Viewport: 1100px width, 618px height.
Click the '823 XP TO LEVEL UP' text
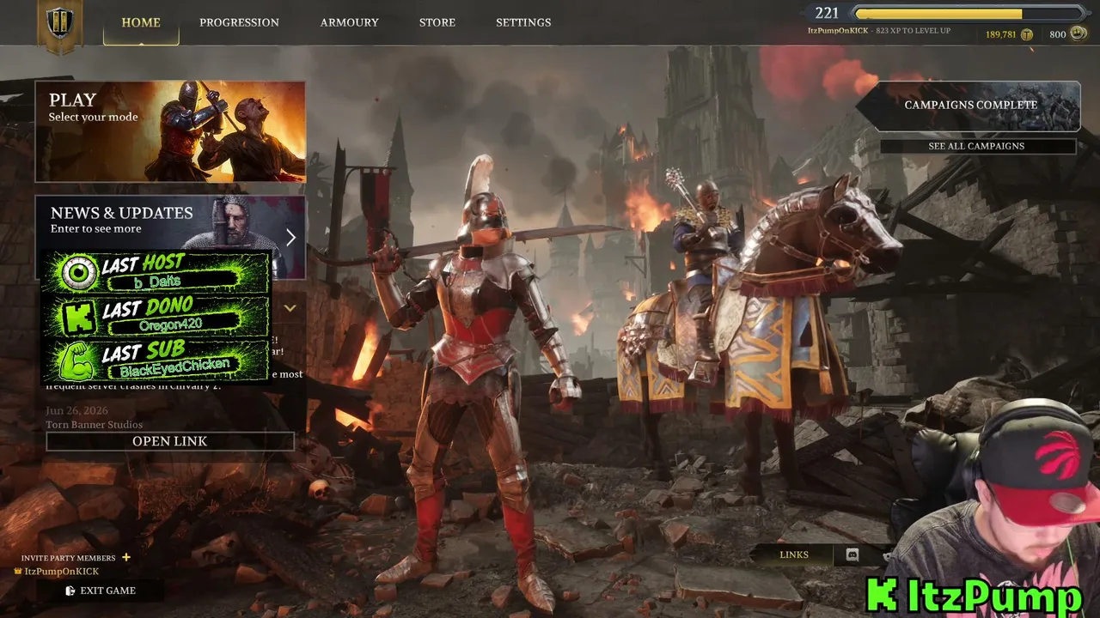(x=914, y=31)
